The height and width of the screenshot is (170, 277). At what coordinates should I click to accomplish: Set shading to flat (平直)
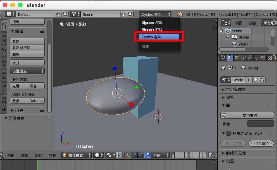[x=36, y=86]
